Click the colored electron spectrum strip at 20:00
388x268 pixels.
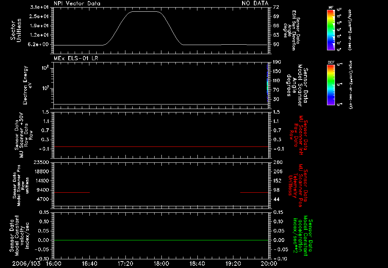(268, 83)
